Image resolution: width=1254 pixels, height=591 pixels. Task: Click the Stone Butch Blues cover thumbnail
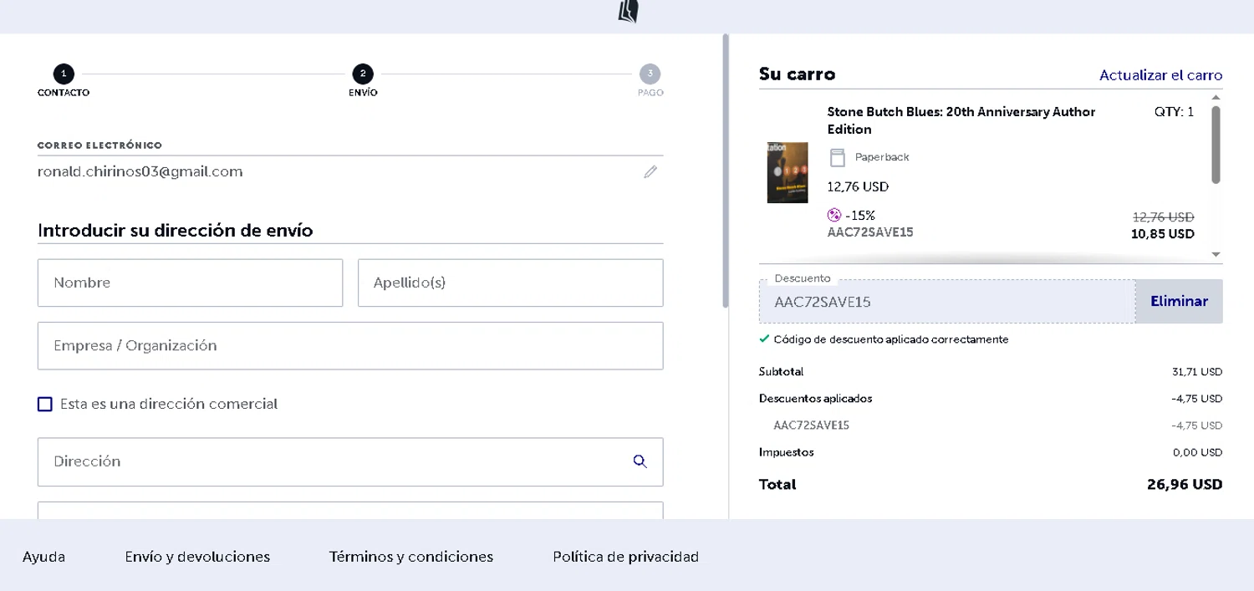(788, 172)
